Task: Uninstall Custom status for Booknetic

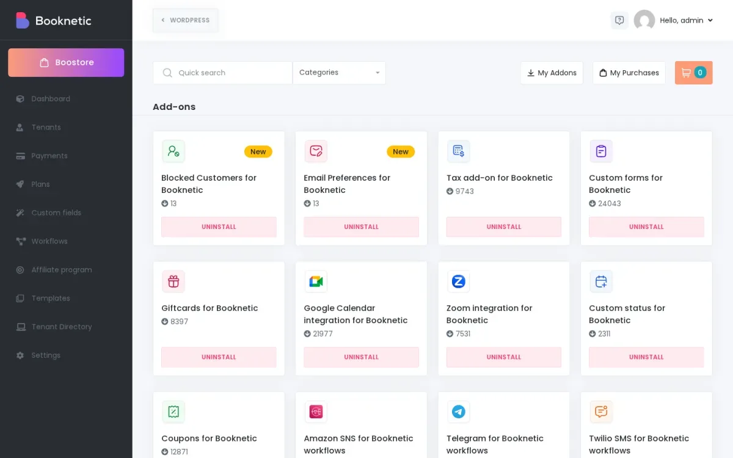Action: [x=646, y=357]
